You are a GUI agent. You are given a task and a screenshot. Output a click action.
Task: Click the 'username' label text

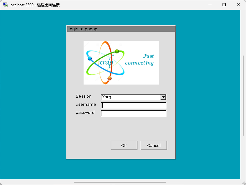86,105
